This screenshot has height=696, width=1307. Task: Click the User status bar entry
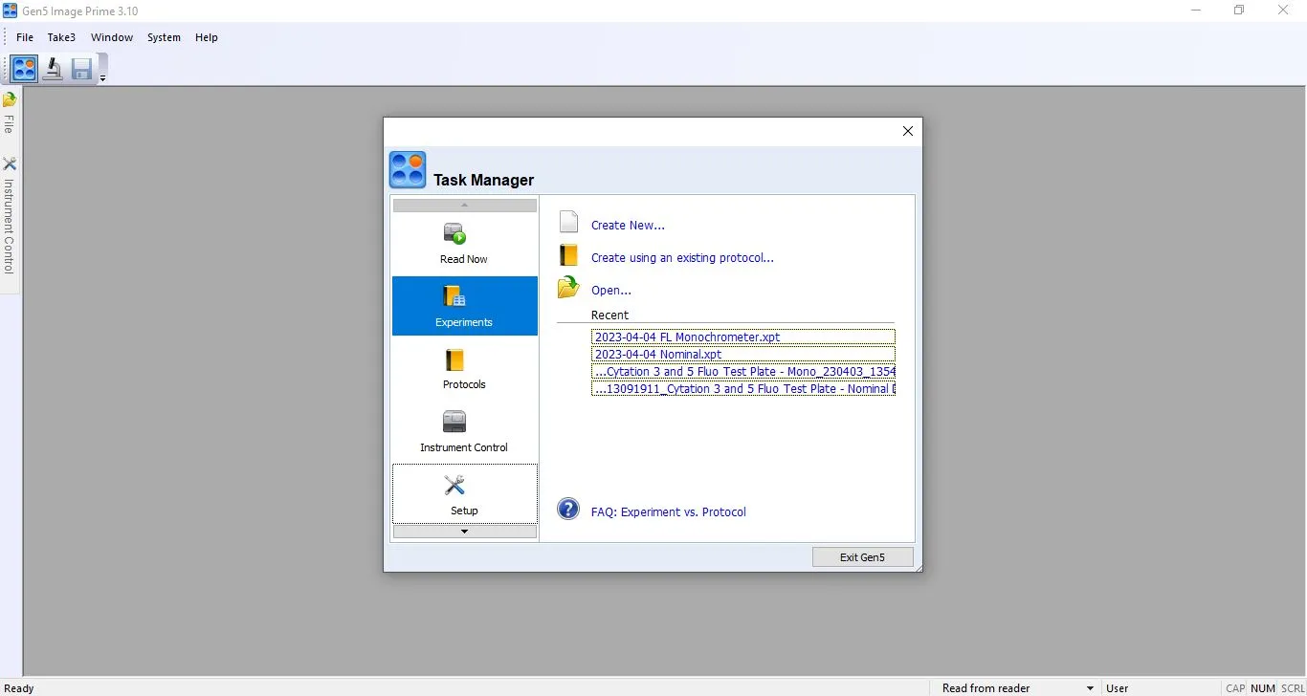[x=1118, y=688]
